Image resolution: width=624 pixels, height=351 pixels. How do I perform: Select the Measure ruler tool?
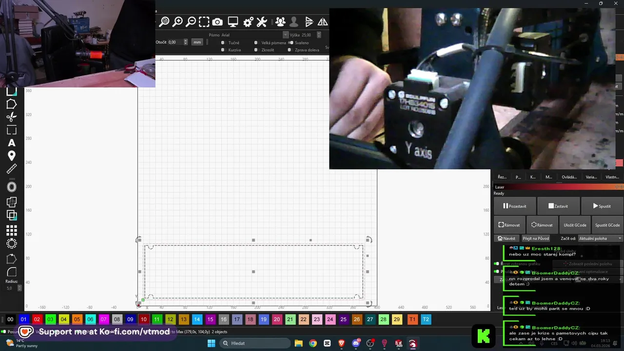pyautogui.click(x=11, y=169)
